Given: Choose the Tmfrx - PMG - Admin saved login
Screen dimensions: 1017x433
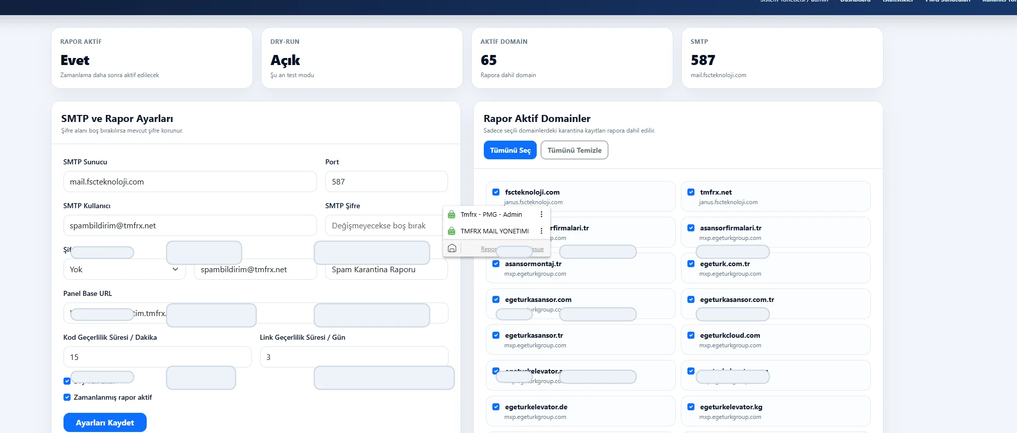Looking at the screenshot, I should 491,215.
